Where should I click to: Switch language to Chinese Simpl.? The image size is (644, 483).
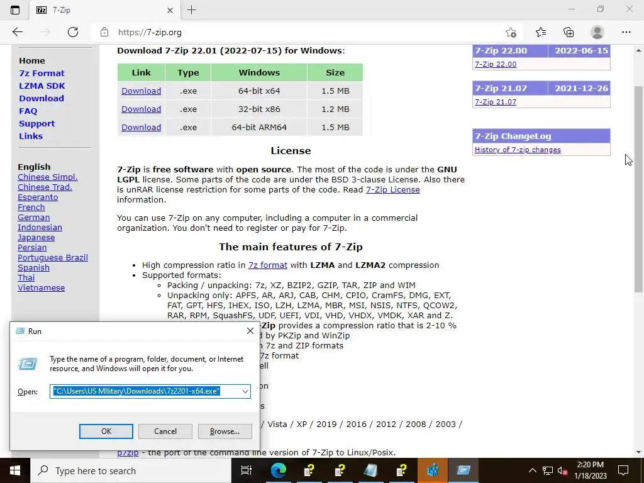tap(48, 177)
